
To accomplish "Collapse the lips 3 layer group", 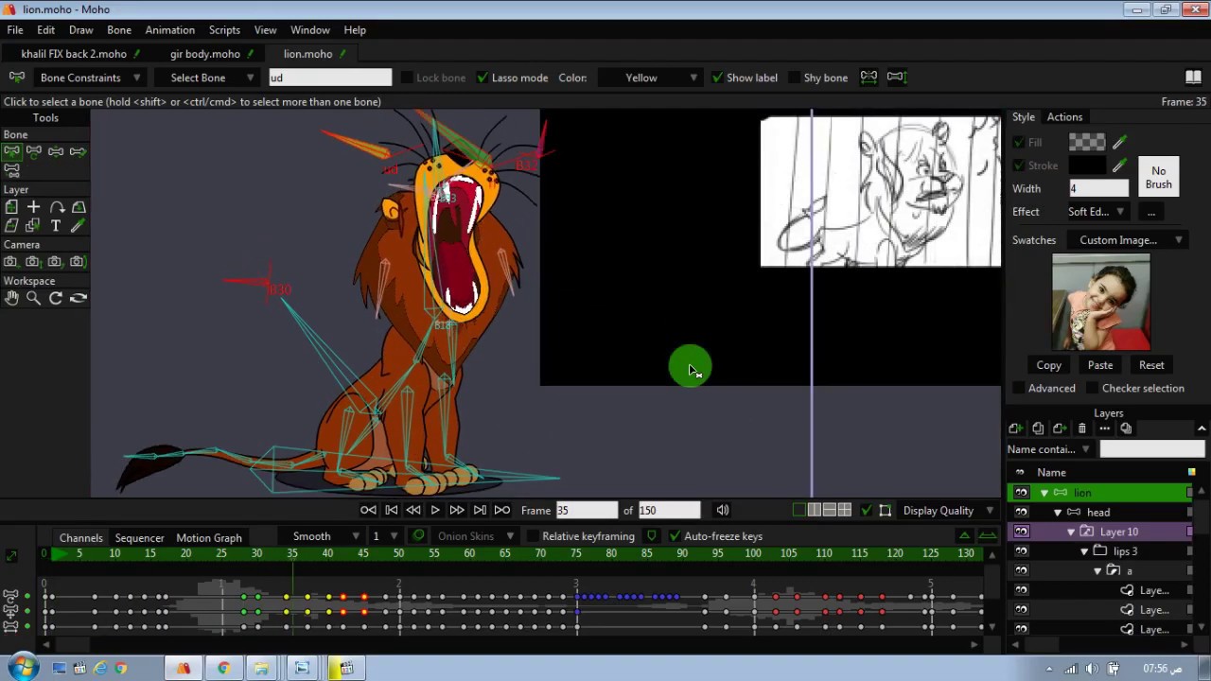I will (x=1084, y=551).
